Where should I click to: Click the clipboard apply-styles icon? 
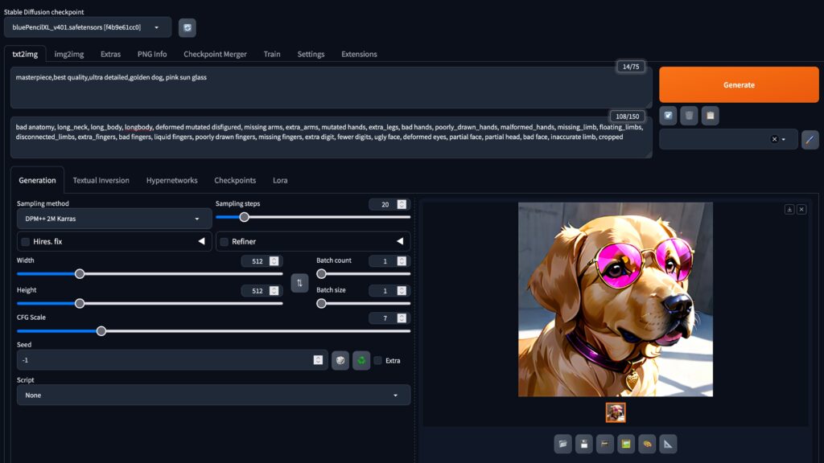tap(710, 116)
